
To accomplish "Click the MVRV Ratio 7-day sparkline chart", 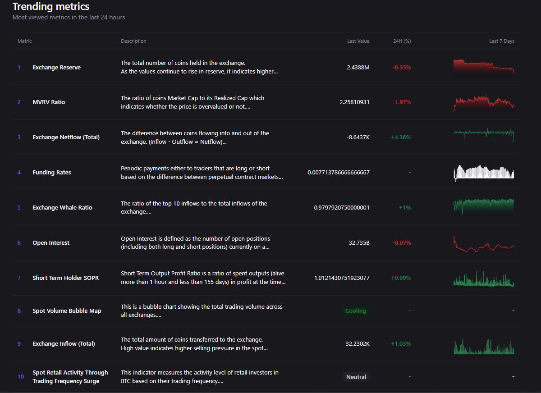I will coord(483,103).
